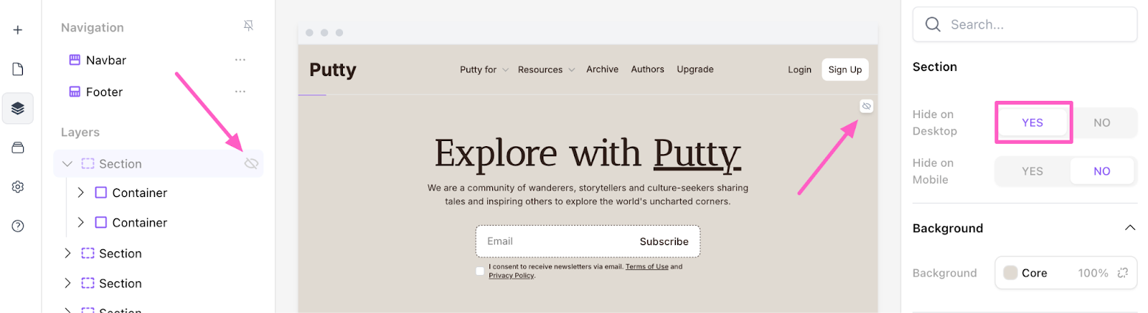This screenshot has width=1148, height=313.
Task: Expand the first Container layer
Action: [80, 193]
